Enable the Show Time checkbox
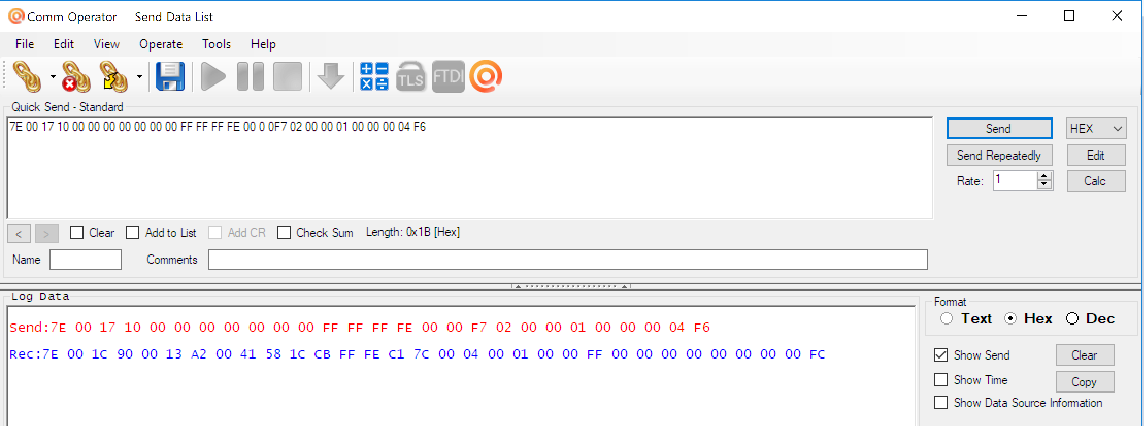 click(x=941, y=380)
